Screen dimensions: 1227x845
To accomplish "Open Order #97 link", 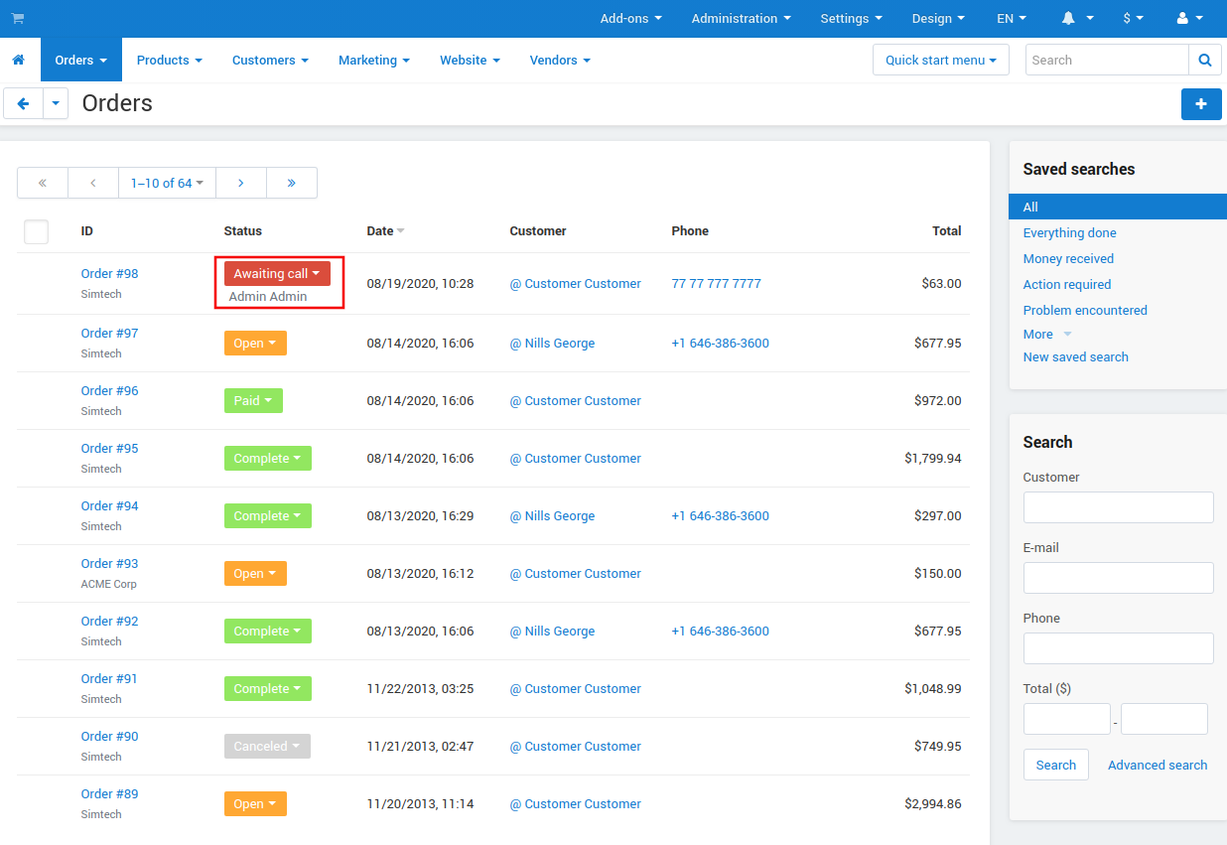I will coord(109,333).
